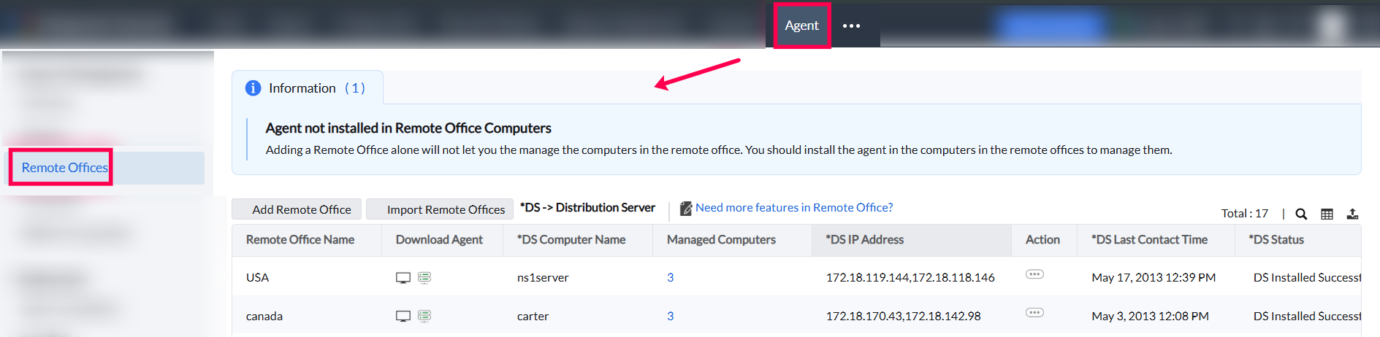Open the column chooser grid icon
1380x337 pixels.
coord(1327,214)
